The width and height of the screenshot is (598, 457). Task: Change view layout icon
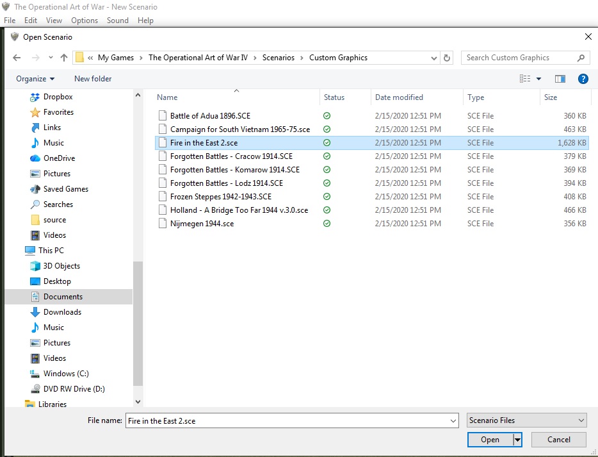tap(525, 79)
